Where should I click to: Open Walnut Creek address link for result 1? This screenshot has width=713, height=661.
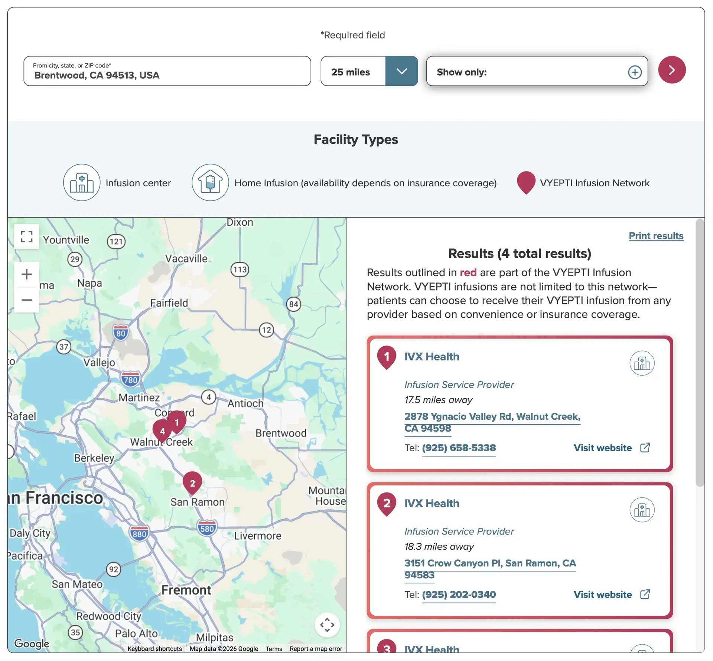point(492,422)
